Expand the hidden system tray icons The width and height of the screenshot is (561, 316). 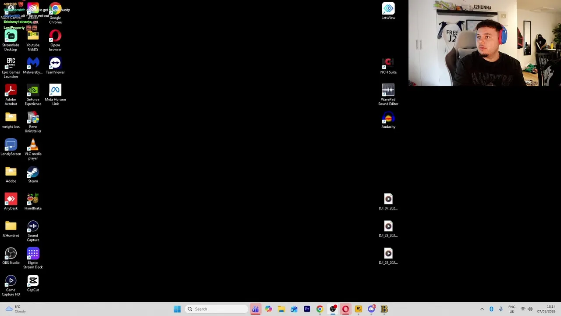pyautogui.click(x=482, y=309)
